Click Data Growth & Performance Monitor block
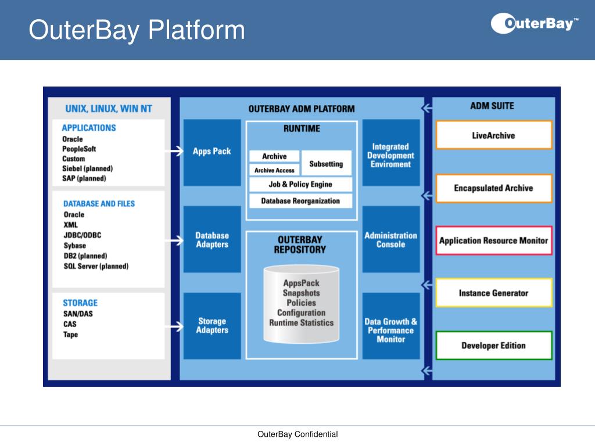The width and height of the screenshot is (595, 446). pyautogui.click(x=391, y=326)
